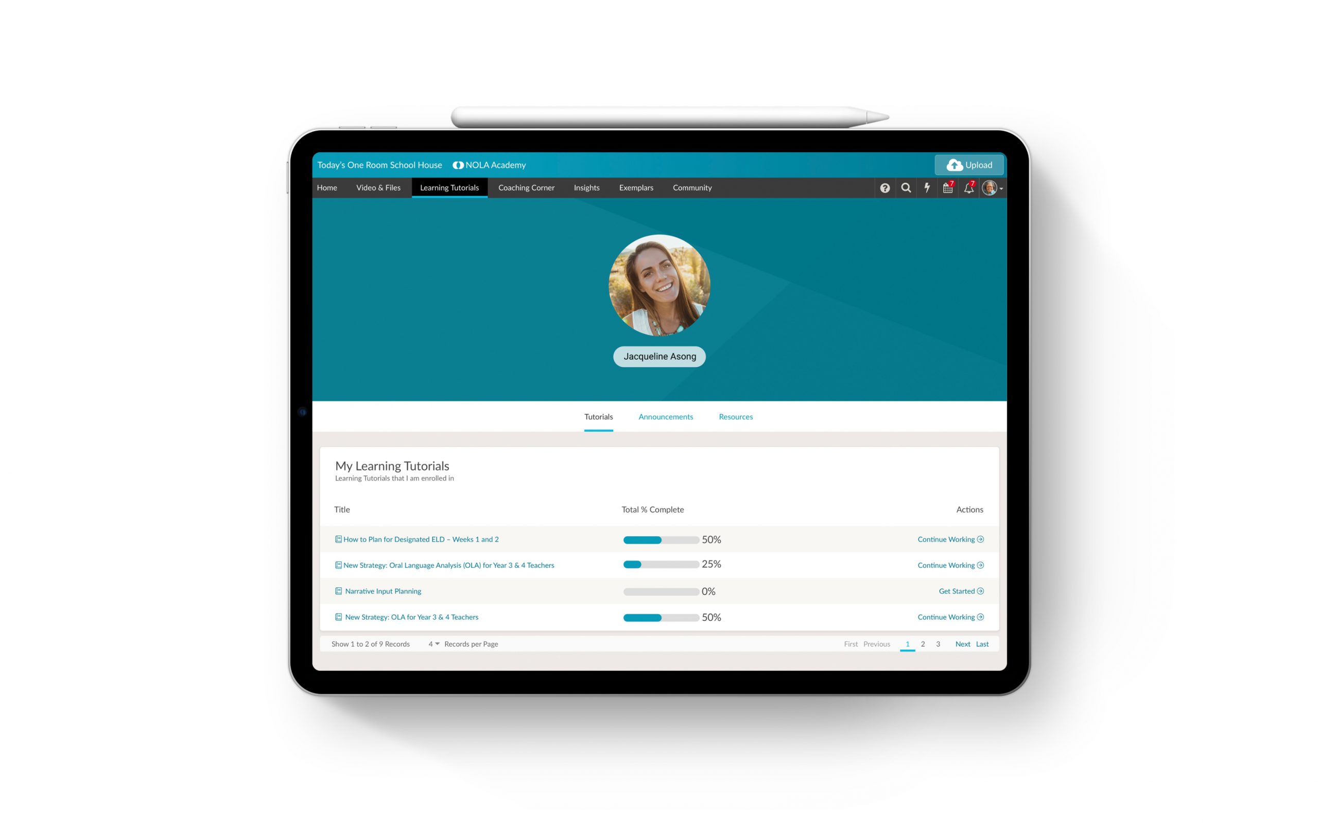Switch to the Resources tab
Image resolution: width=1318 pixels, height=823 pixels.
pyautogui.click(x=736, y=416)
